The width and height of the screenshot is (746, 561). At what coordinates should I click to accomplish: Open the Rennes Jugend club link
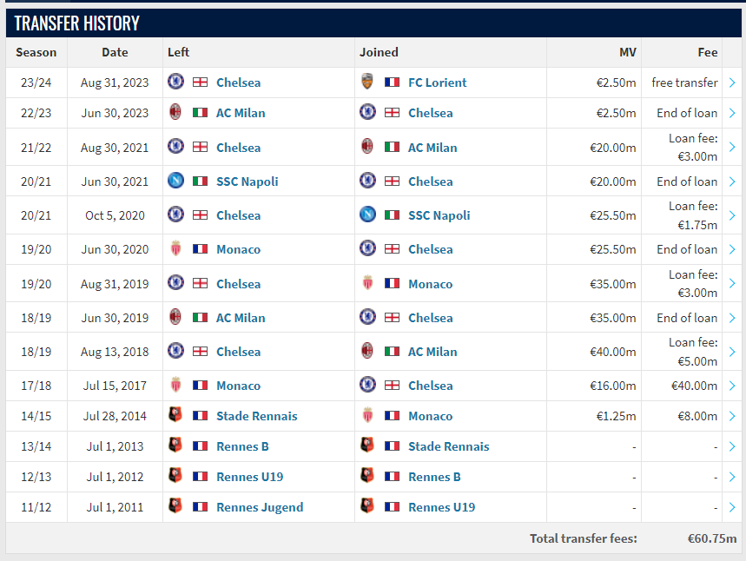(x=260, y=507)
